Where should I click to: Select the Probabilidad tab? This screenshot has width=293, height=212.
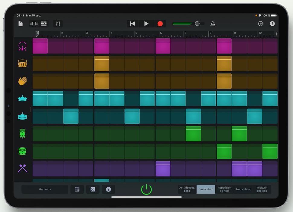(243, 189)
